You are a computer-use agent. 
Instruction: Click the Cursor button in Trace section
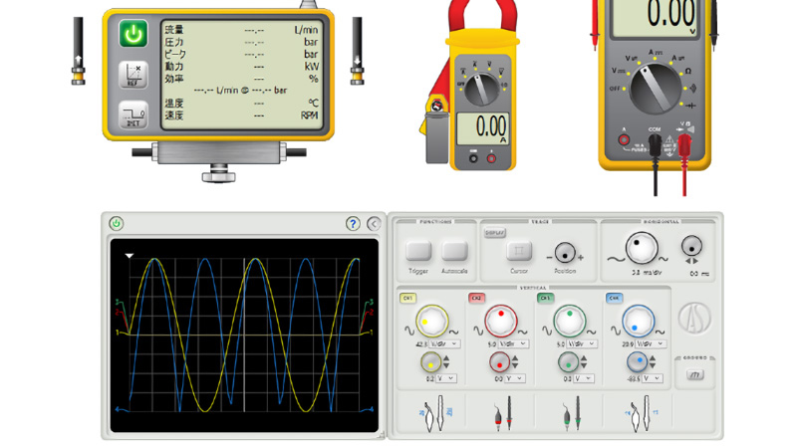click(x=518, y=252)
